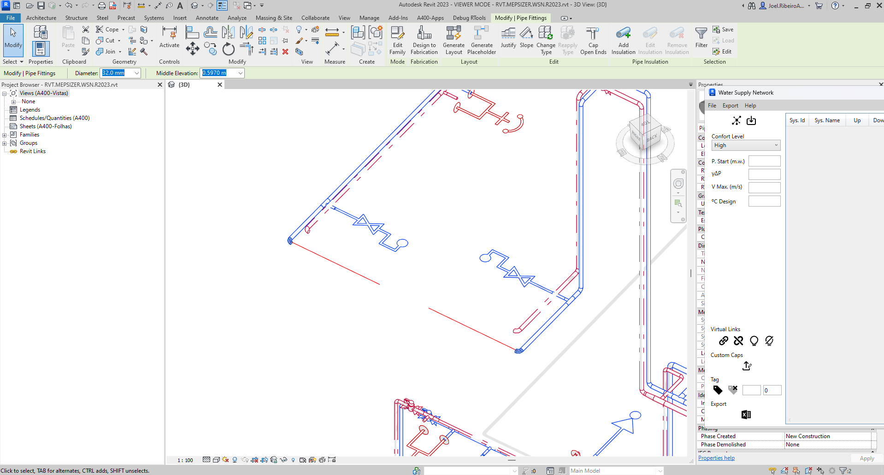Viewport: 884px width, 475px height.
Task: Hide virtual links with crossed lightbulb icon
Action: [769, 341]
